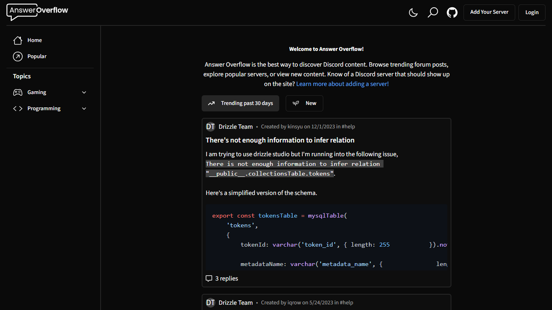Open Drizzle Team server, kinsyu post
The width and height of the screenshot is (552, 310).
click(x=236, y=127)
